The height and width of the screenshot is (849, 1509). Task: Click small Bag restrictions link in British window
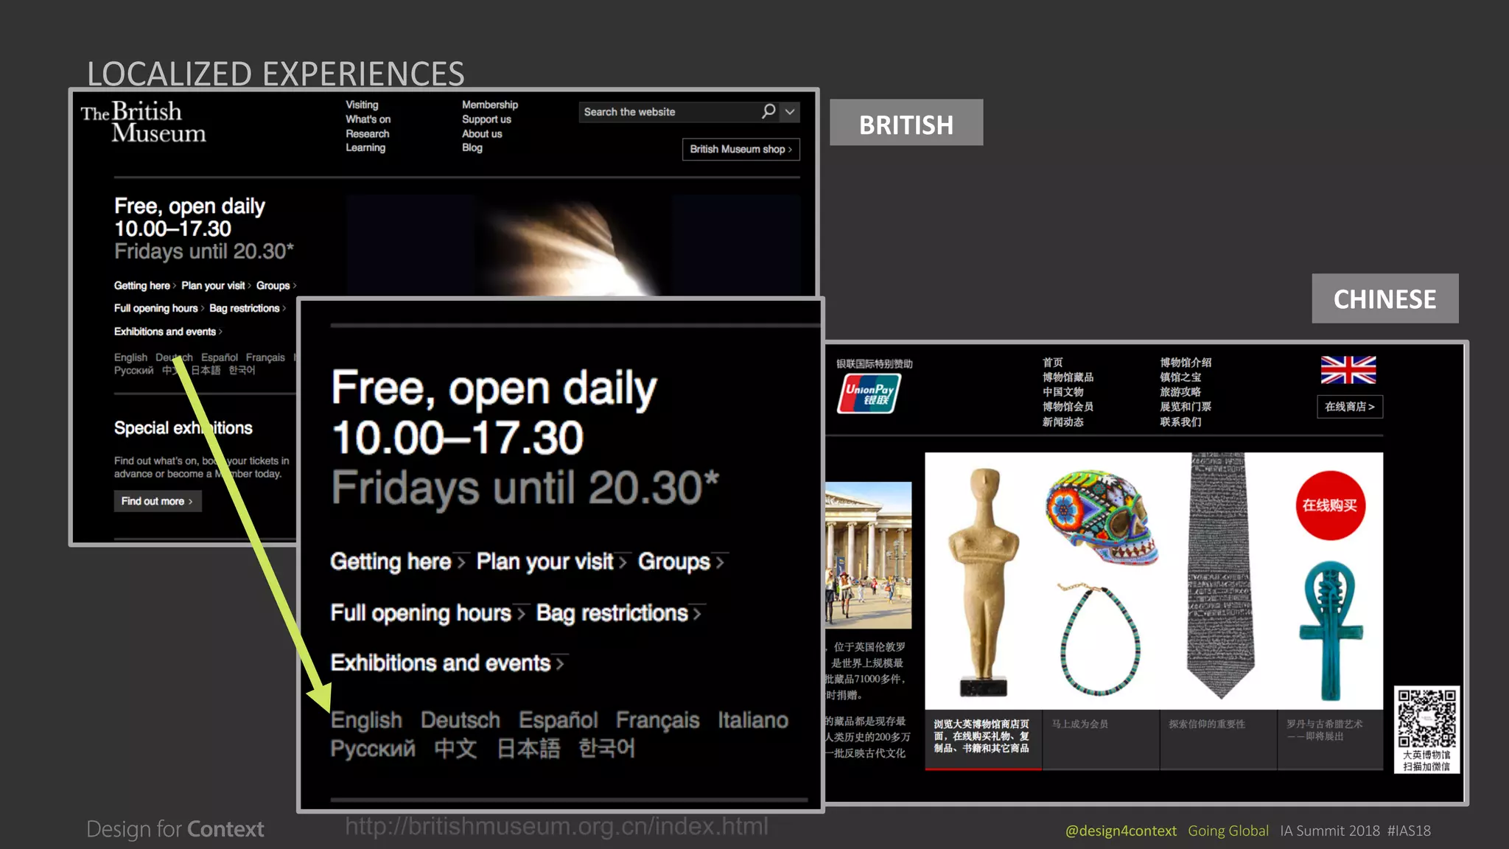tap(247, 308)
